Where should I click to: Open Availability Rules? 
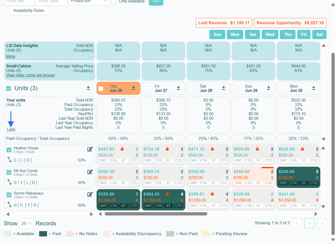(x=29, y=11)
